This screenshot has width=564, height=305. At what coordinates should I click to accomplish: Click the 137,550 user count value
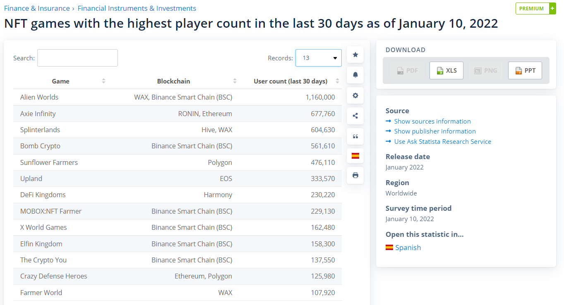pyautogui.click(x=323, y=260)
